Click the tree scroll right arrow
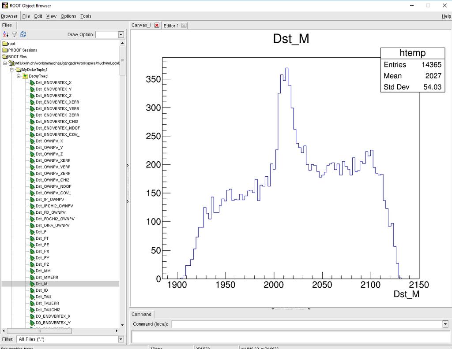 tap(117, 331)
